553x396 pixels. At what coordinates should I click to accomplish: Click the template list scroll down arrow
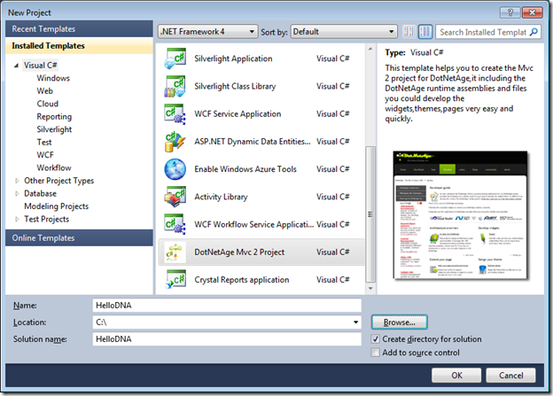pyautogui.click(x=370, y=289)
